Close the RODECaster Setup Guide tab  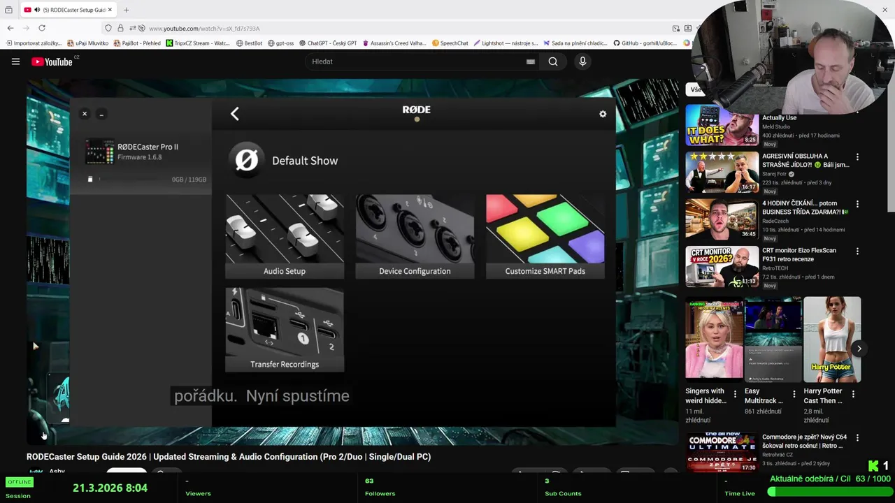pos(109,10)
